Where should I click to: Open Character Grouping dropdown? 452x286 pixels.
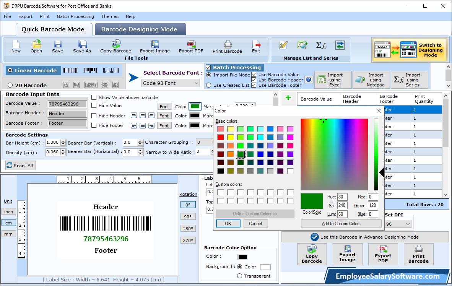[x=205, y=142]
